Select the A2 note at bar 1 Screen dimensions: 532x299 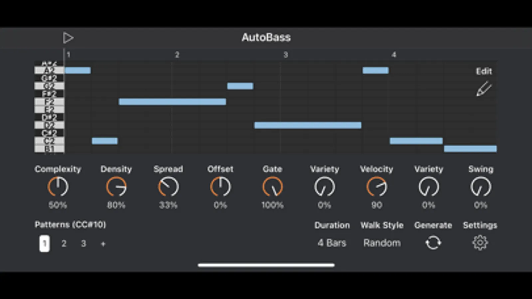(78, 70)
